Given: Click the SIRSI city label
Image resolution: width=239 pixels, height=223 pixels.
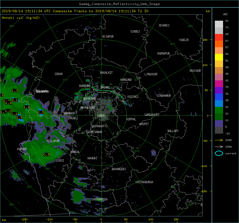Looking at the screenshot, I should pos(60,161).
